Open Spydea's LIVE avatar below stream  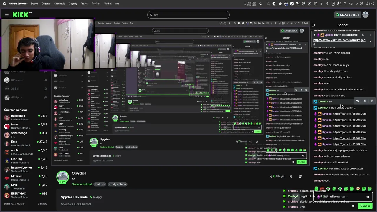62,177
